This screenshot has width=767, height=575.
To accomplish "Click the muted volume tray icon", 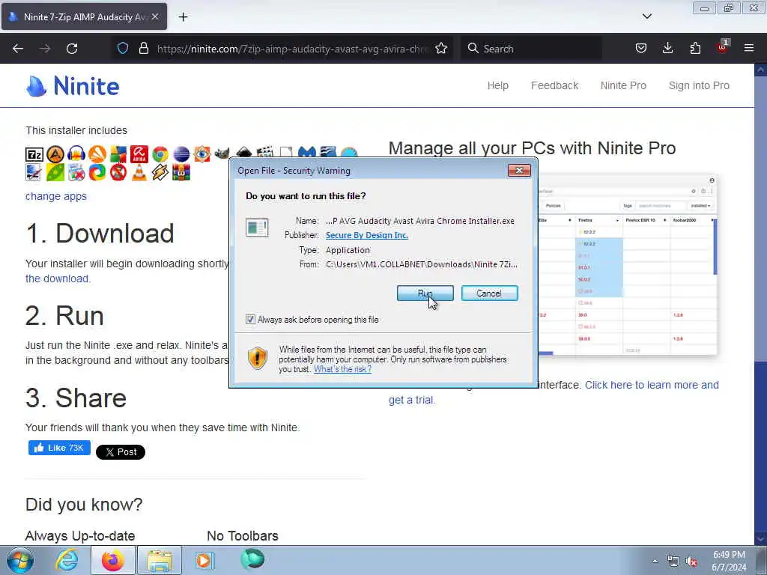I will click(691, 562).
